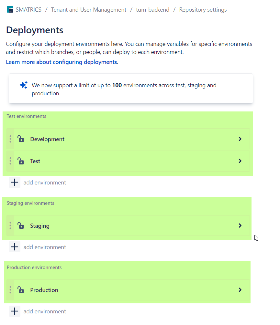Select the Production environment name
The image size is (280, 325).
pos(44,290)
